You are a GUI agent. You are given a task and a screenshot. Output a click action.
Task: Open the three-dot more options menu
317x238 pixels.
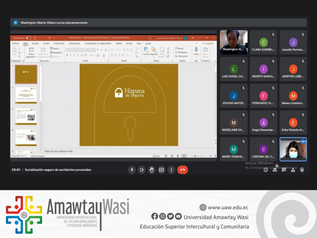[x=171, y=170]
